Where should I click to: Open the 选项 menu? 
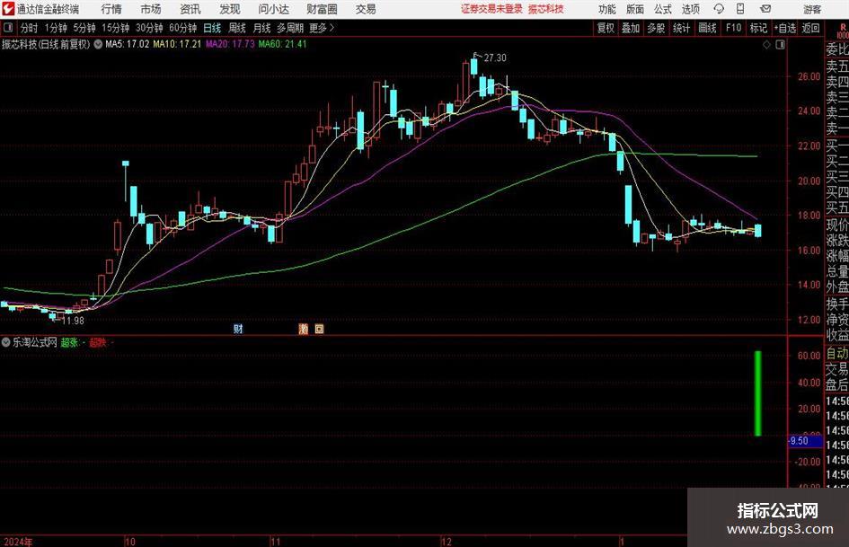coord(690,9)
